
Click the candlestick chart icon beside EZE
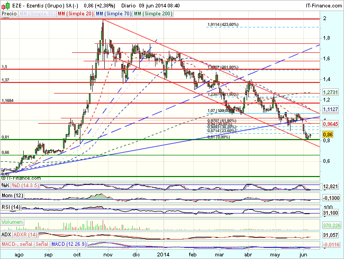(x=5, y=5)
